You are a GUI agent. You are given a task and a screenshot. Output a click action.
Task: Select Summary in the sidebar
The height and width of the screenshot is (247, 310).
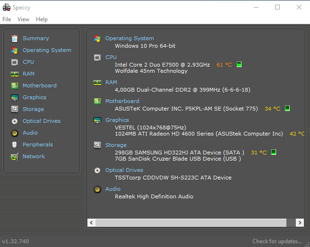[x=36, y=38]
